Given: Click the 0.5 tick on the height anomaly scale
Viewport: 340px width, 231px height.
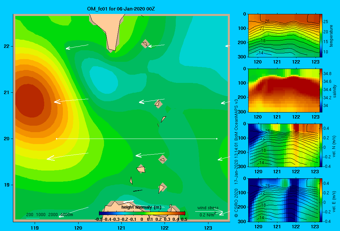Looking at the screenshot, I should (184, 219).
